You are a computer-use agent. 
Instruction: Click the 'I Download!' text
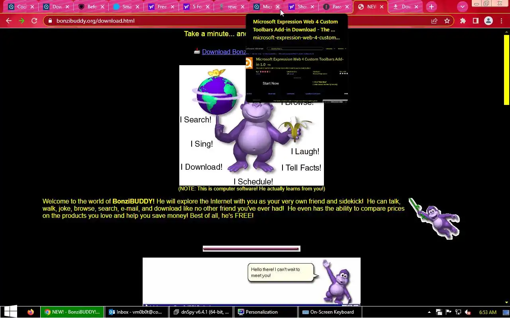[202, 167]
